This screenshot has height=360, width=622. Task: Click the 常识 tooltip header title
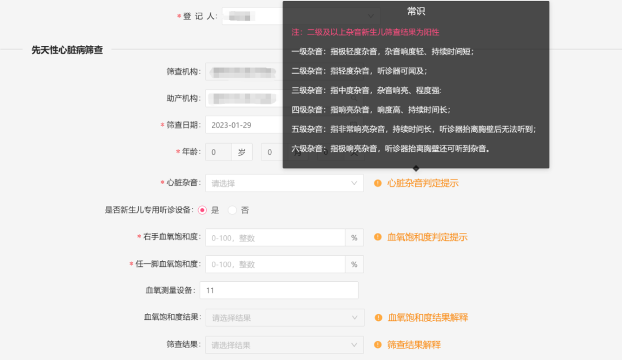415,10
